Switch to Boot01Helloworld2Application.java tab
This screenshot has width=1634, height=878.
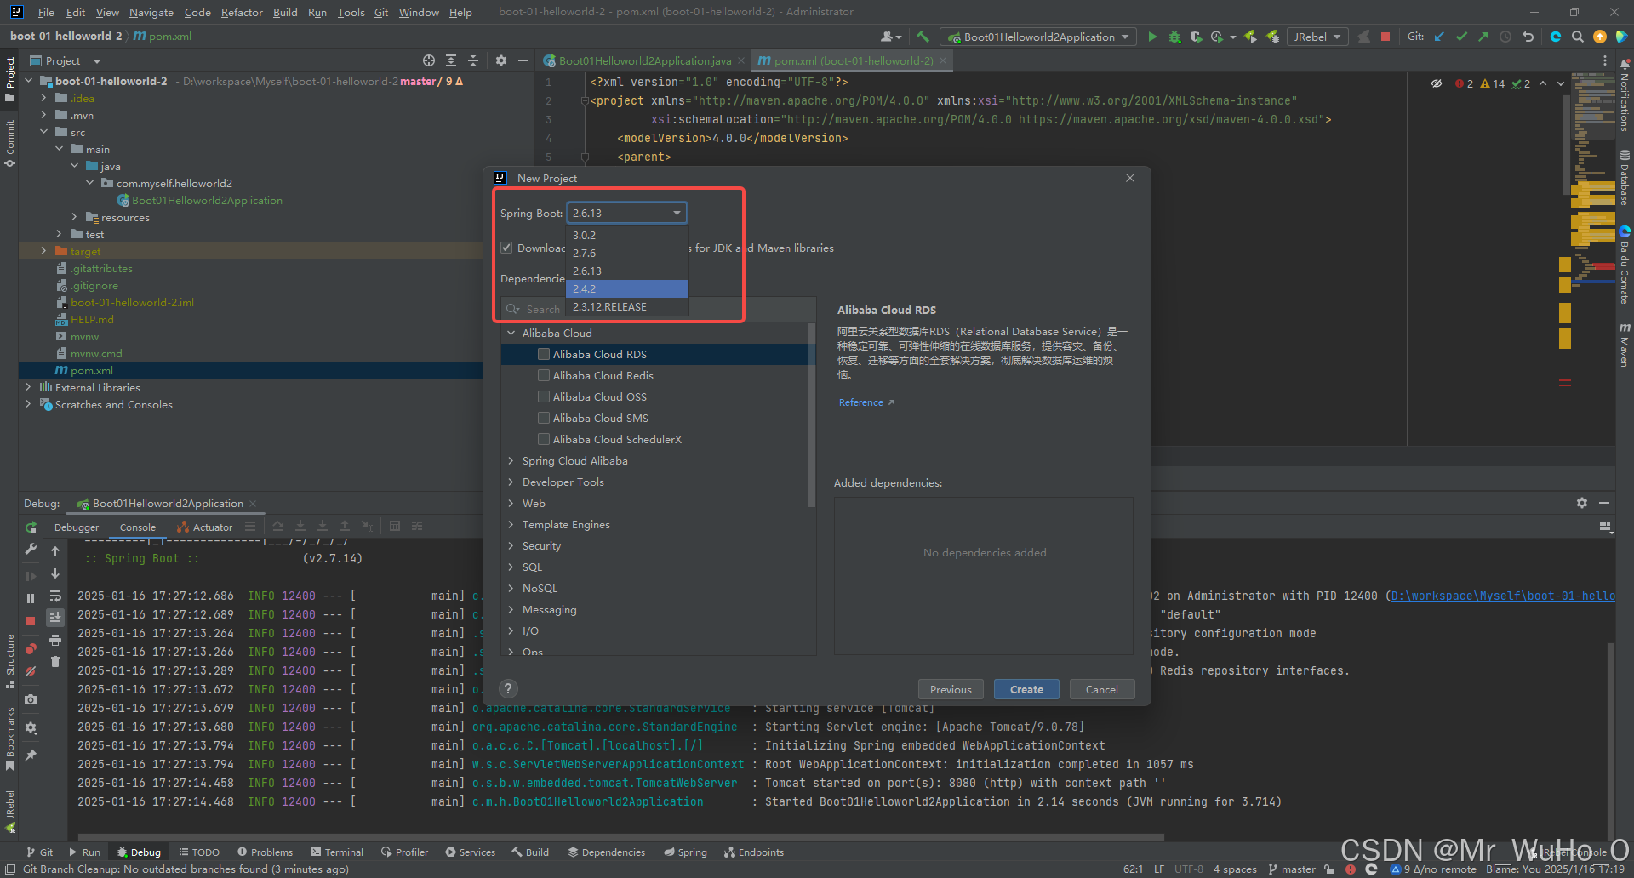[644, 60]
